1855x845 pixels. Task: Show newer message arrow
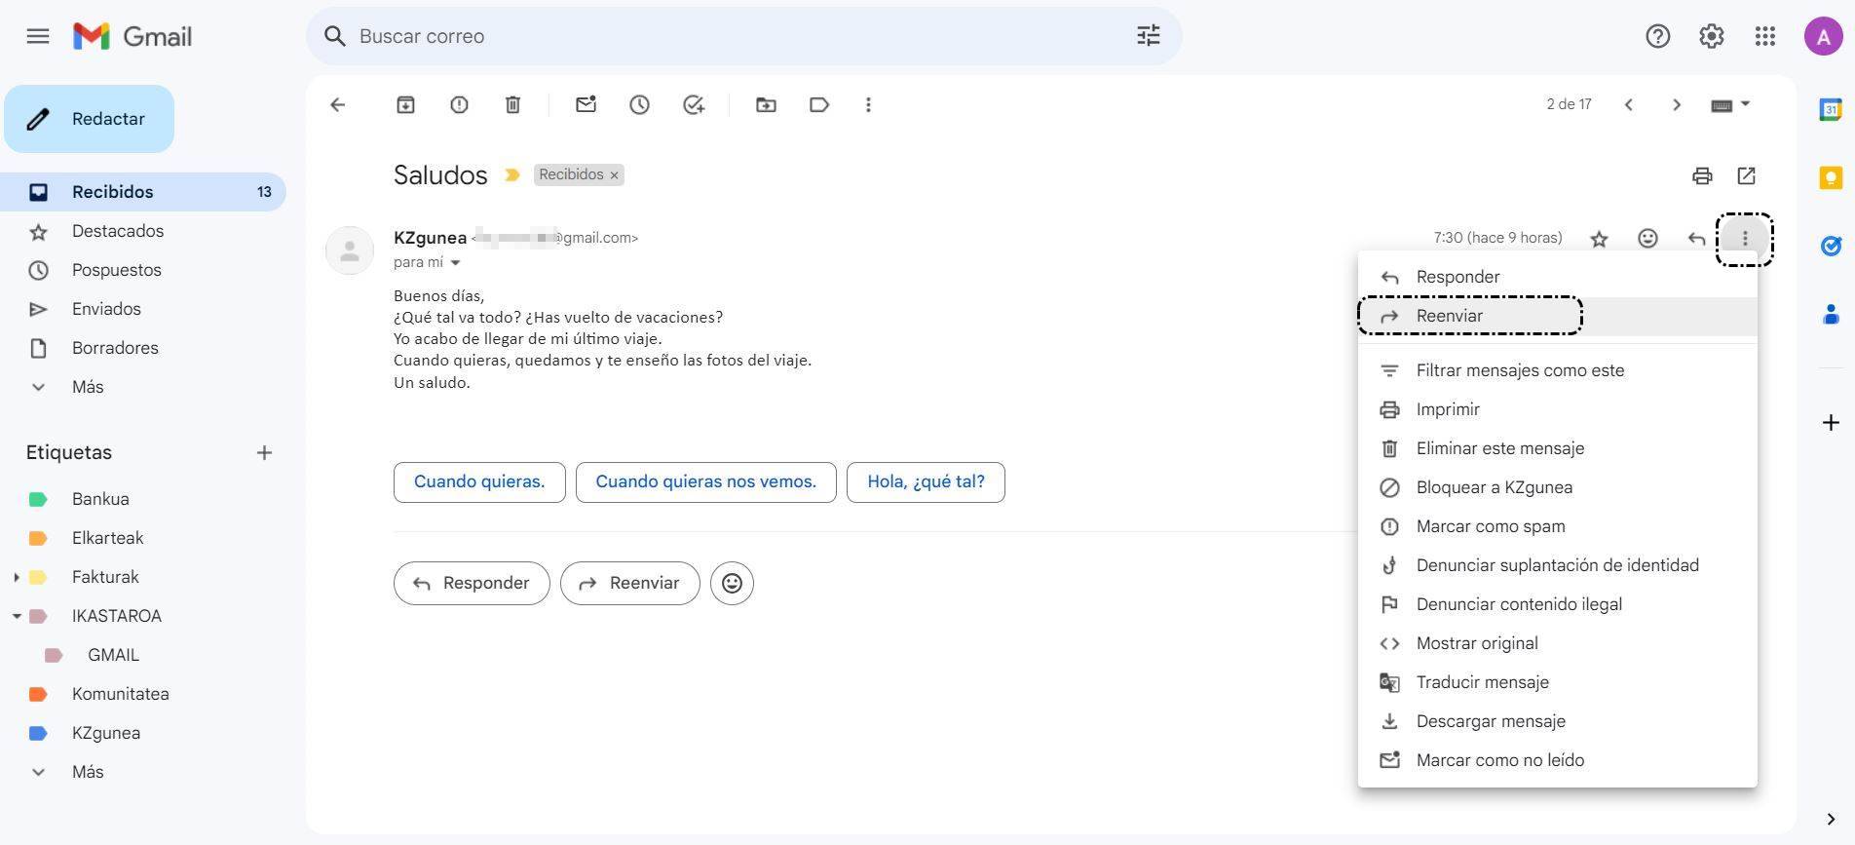pos(1628,104)
